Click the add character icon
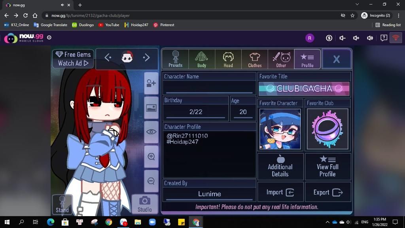Viewport: 405px width, 228px height. point(151,83)
